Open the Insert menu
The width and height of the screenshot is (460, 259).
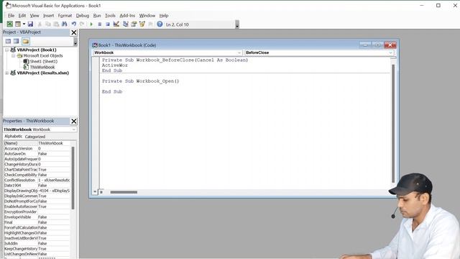click(48, 16)
